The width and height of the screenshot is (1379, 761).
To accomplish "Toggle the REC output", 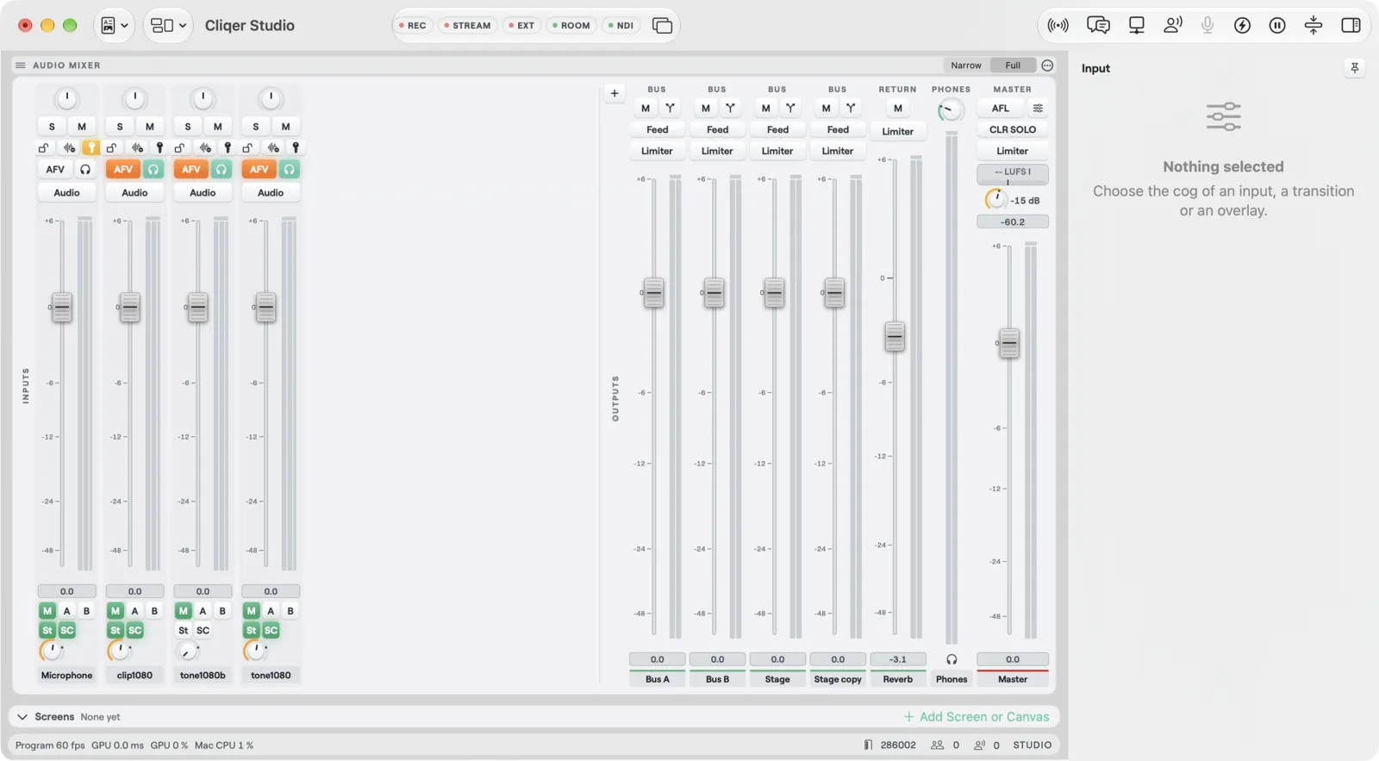I will tap(412, 25).
